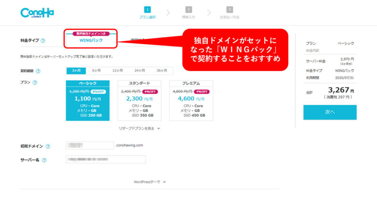Click the プラン ベーシック summary value

coord(346,43)
